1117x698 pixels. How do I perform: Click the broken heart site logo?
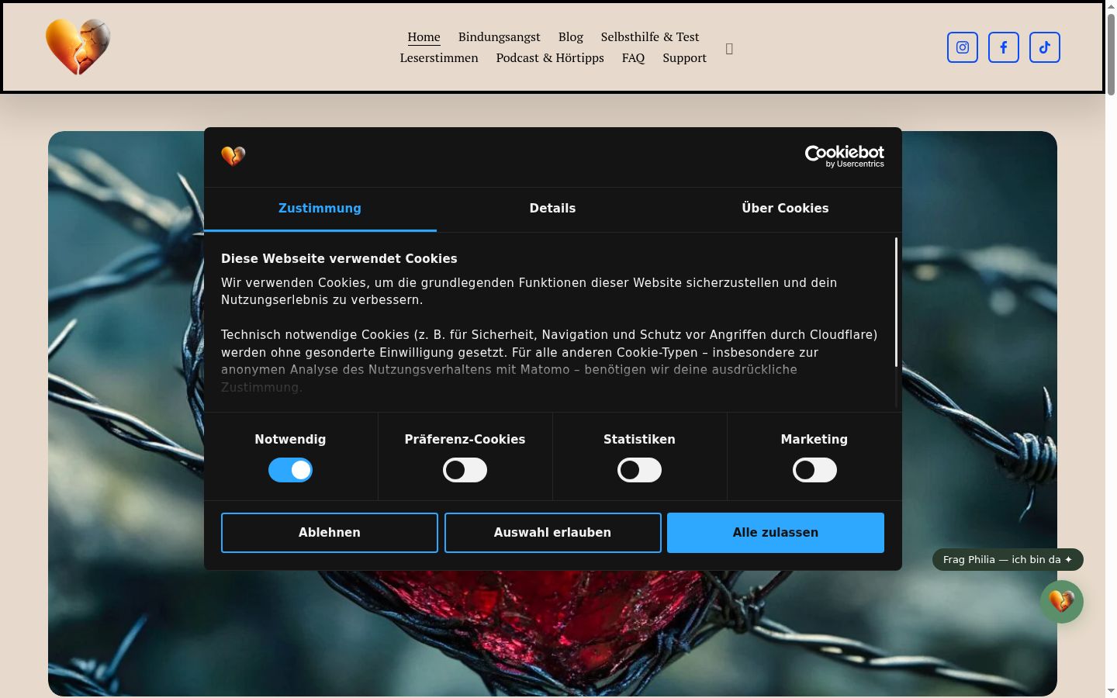coord(78,47)
